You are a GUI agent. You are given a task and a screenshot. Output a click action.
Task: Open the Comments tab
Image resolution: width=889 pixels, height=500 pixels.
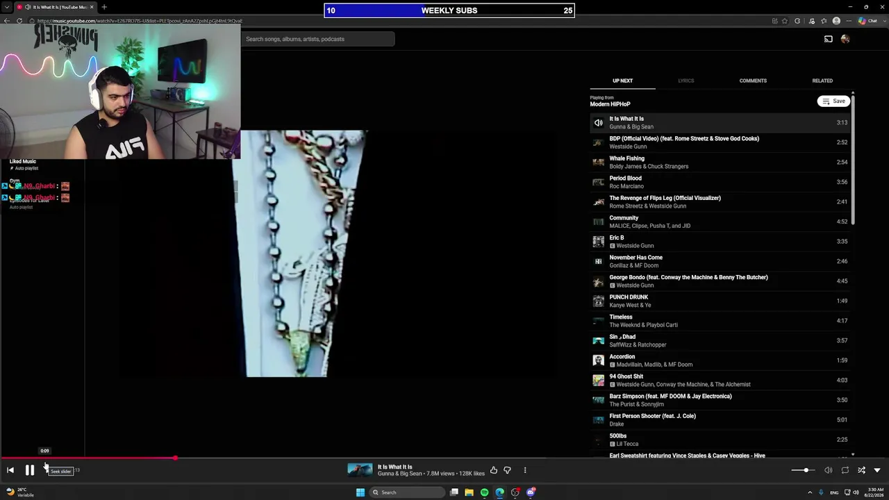click(753, 81)
